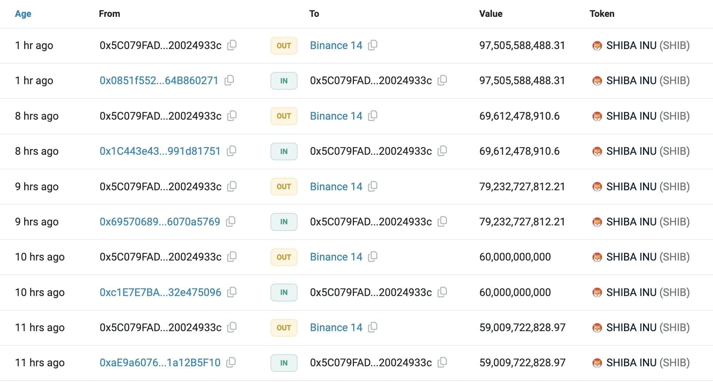Copy From address in 8 hrs ago OUT row
The height and width of the screenshot is (382, 713).
pos(232,116)
